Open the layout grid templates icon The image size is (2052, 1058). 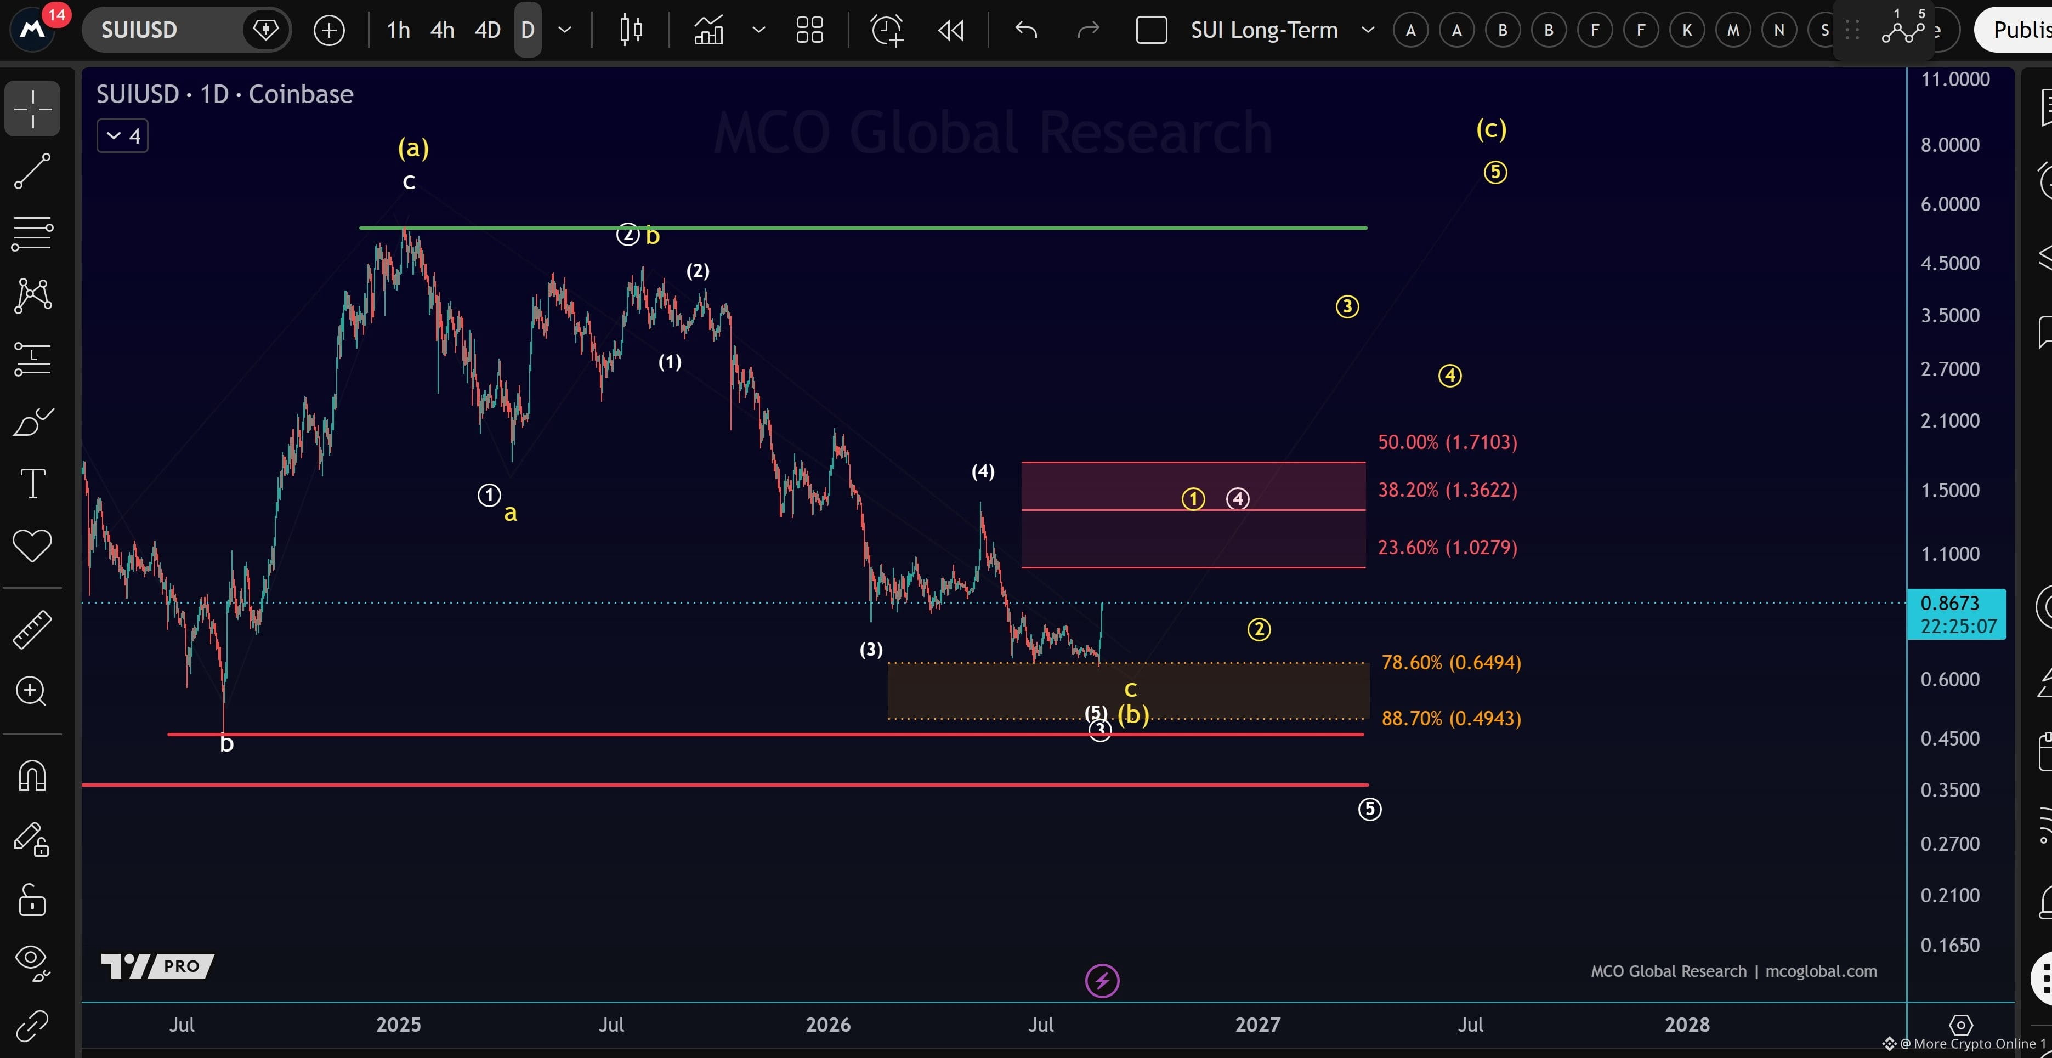(x=809, y=30)
